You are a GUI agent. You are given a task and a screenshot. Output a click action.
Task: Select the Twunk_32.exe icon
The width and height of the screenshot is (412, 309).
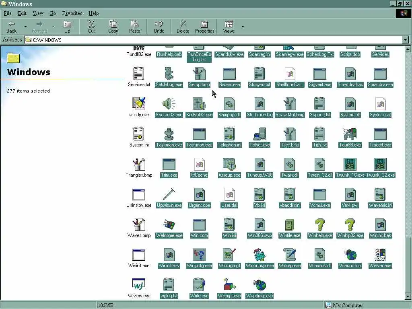click(380, 164)
